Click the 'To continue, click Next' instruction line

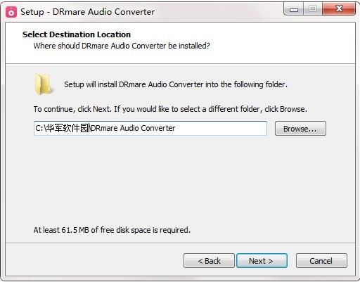pos(170,109)
